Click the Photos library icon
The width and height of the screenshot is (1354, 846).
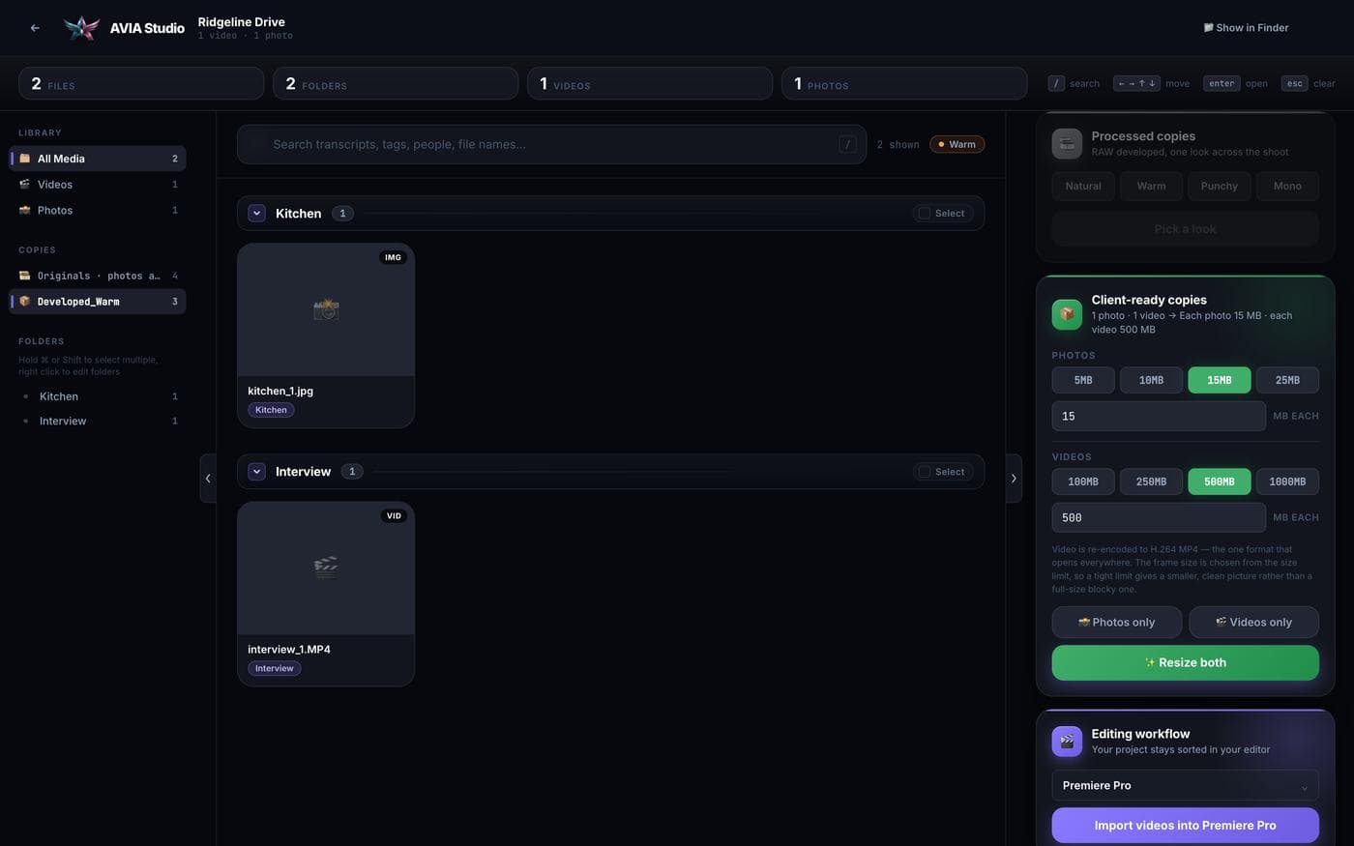pos(25,210)
